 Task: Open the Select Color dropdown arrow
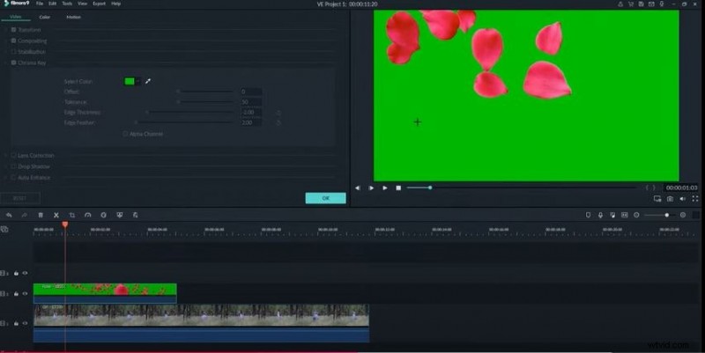(x=138, y=81)
